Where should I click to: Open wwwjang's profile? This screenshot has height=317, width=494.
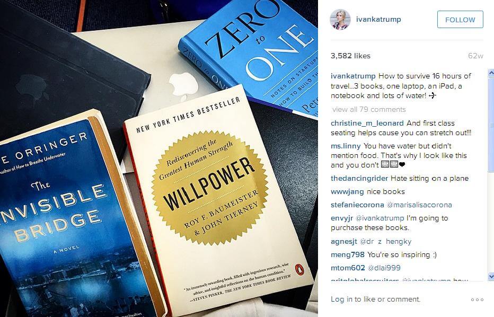coord(347,191)
